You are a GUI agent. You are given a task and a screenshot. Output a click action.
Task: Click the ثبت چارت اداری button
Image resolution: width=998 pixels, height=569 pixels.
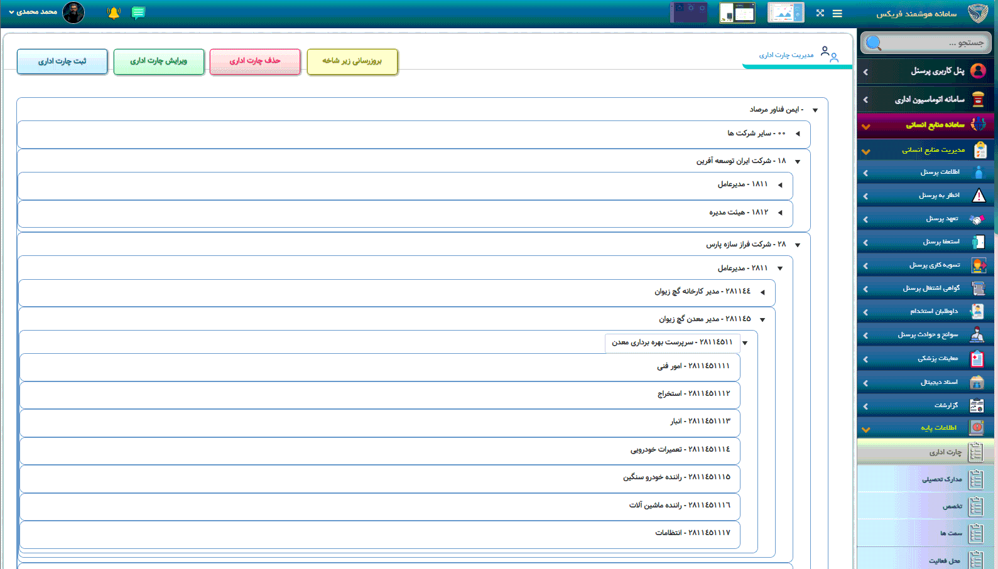point(62,61)
